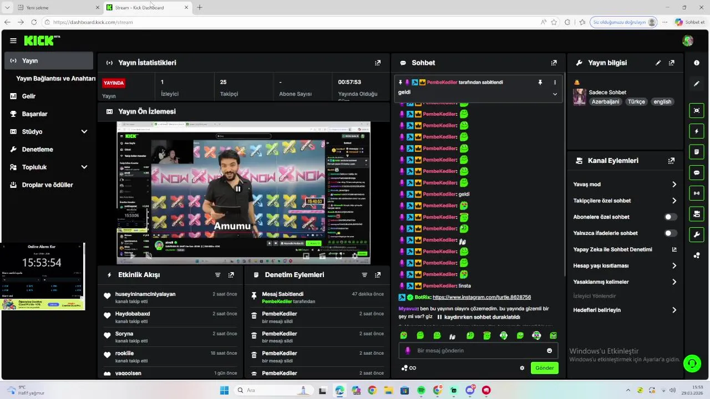Screen dimensions: 710x399
Task: Open chat settings gear next to Gönder
Action: tap(522, 368)
